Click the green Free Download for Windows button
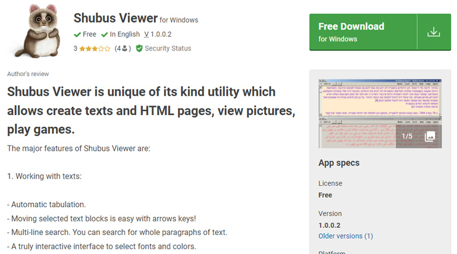Screen dimensions: 457x254 click(x=380, y=32)
